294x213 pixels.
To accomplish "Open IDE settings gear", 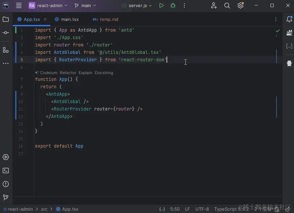I will point(241,5).
